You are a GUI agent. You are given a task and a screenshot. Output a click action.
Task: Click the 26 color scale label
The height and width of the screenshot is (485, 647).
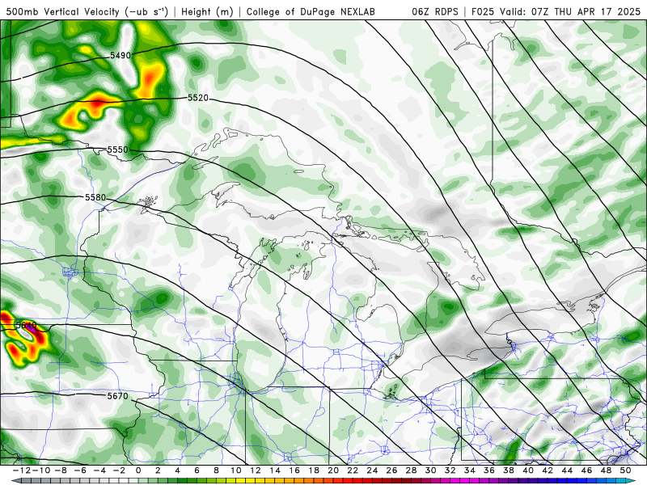pos(391,470)
